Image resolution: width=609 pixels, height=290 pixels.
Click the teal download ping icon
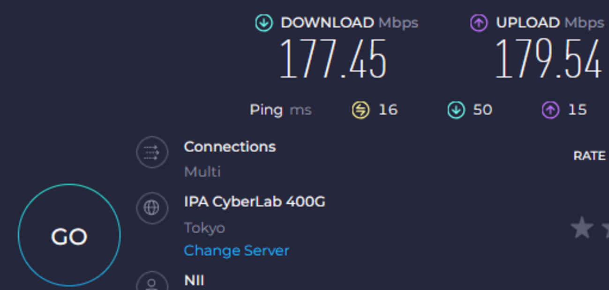point(456,110)
